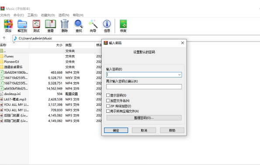Expand the 输入密码(E) dropdown arrow
The width and height of the screenshot is (260, 165).
(x=179, y=74)
